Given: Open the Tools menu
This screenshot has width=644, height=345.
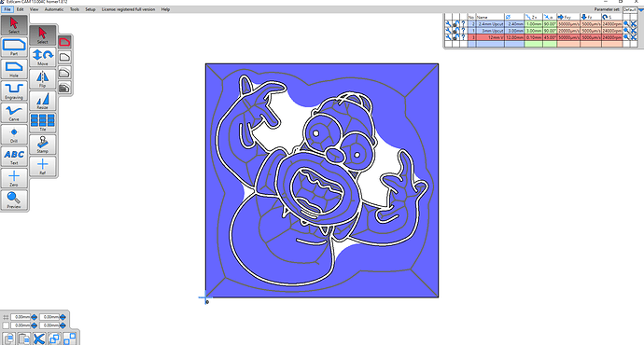Looking at the screenshot, I should [75, 9].
